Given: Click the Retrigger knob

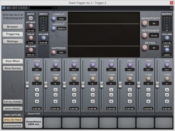Looking at the screenshot, I should tap(145, 36).
